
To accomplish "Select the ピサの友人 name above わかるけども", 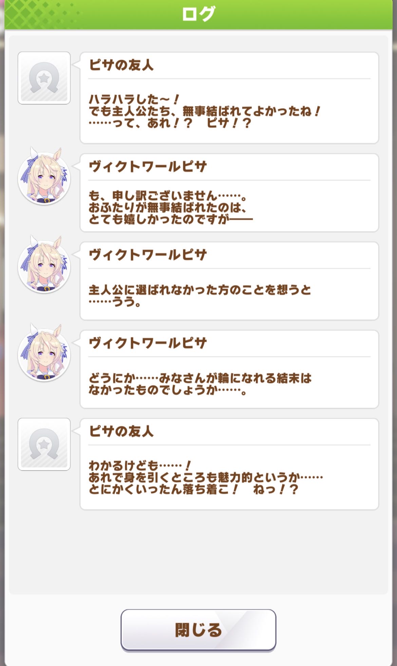I will coord(121,431).
